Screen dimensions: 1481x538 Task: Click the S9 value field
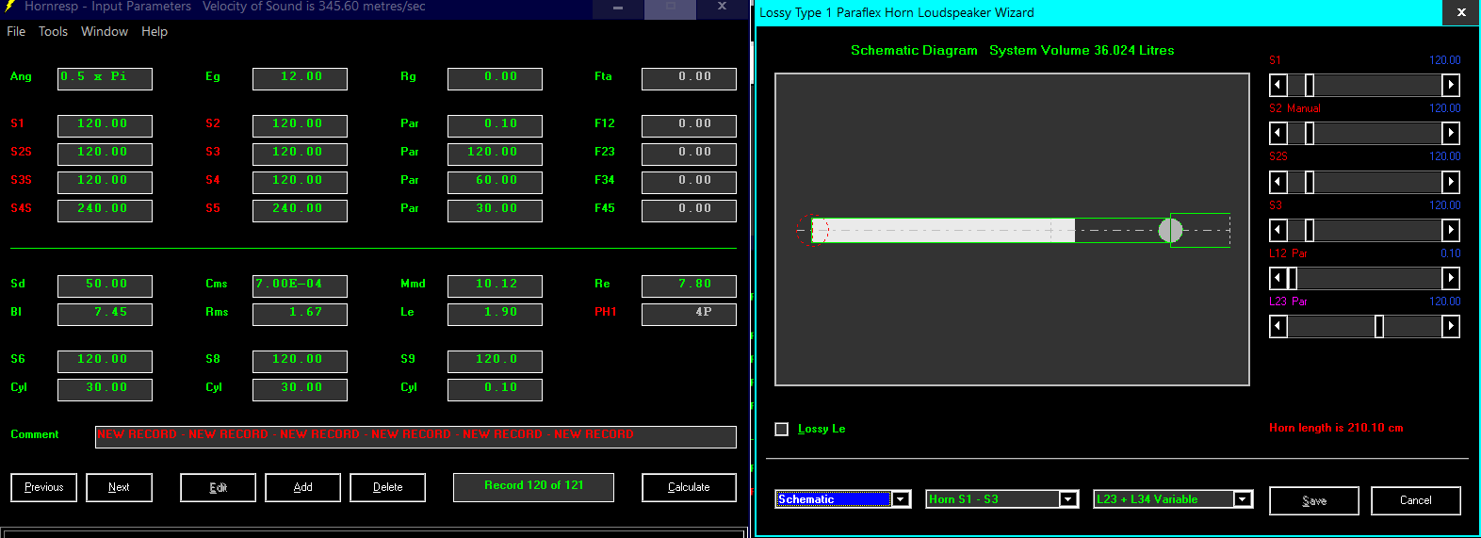(495, 361)
